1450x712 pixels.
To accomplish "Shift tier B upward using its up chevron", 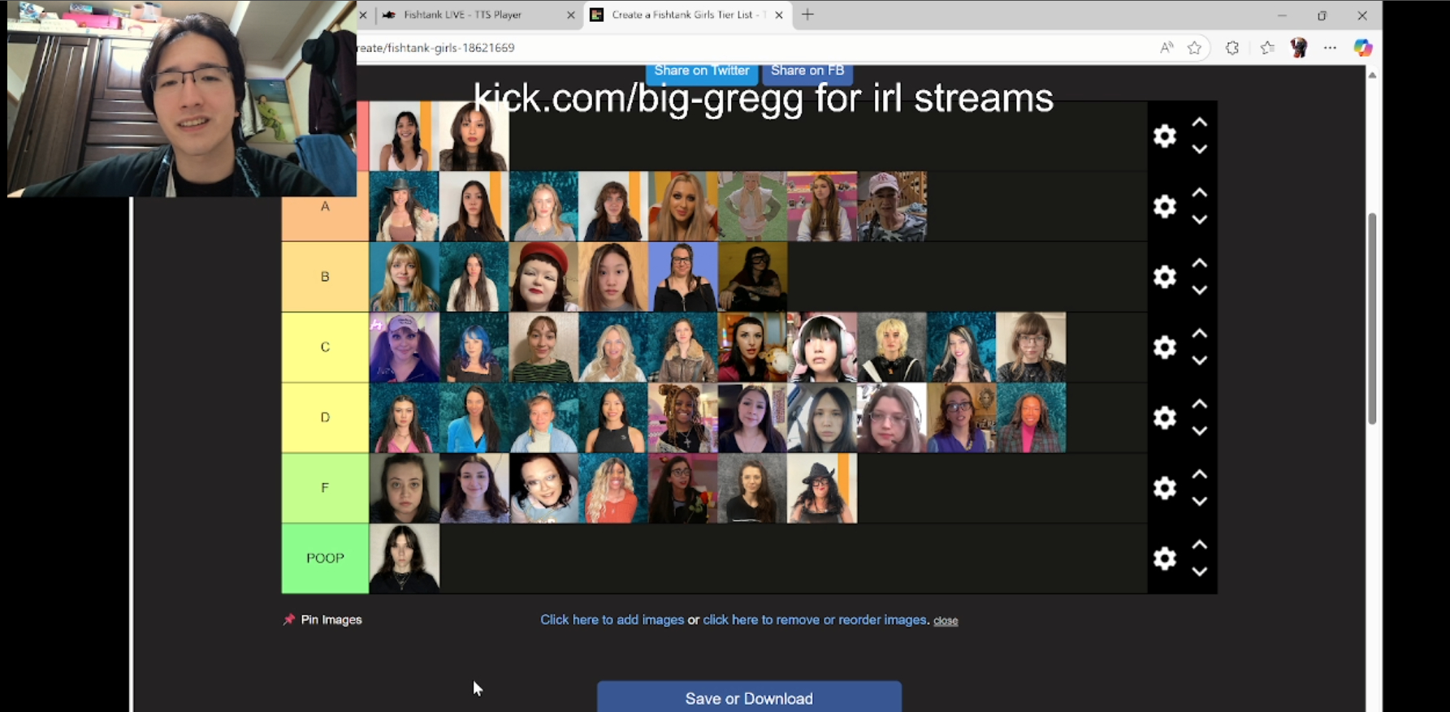I will pyautogui.click(x=1200, y=264).
